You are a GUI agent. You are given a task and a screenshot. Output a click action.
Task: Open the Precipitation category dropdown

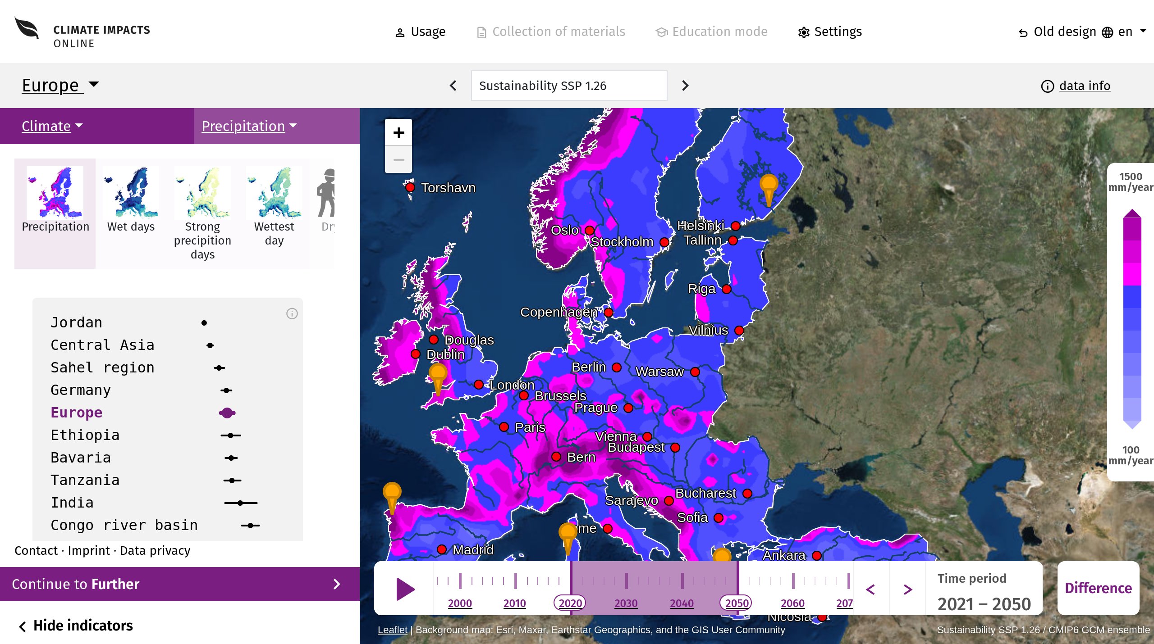pos(249,126)
